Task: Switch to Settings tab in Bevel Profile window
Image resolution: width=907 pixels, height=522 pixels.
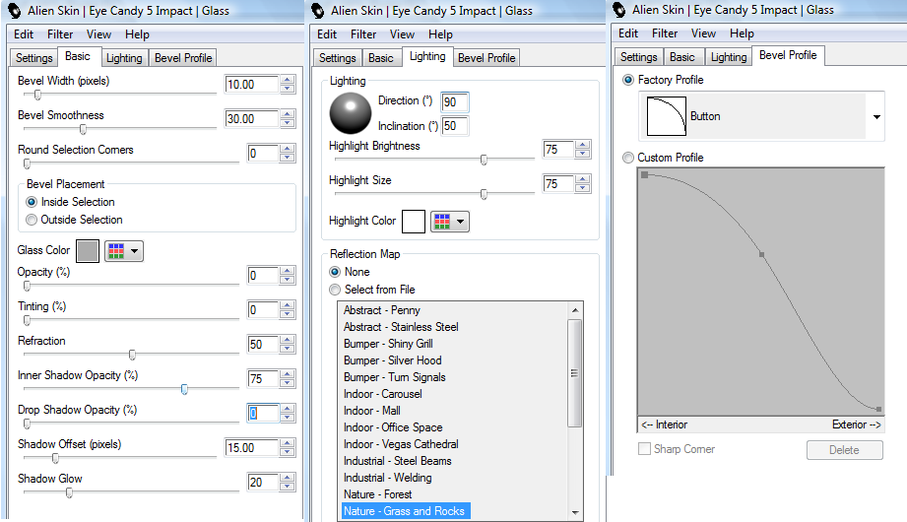Action: [x=638, y=57]
